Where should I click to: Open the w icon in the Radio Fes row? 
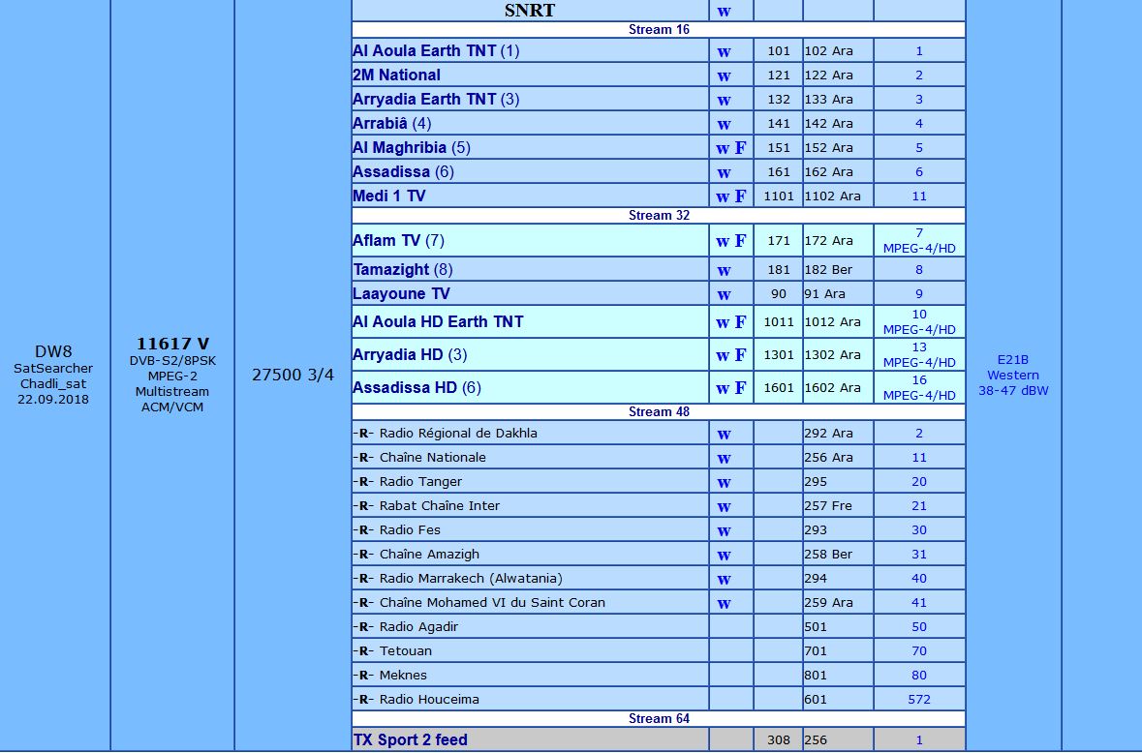point(724,531)
